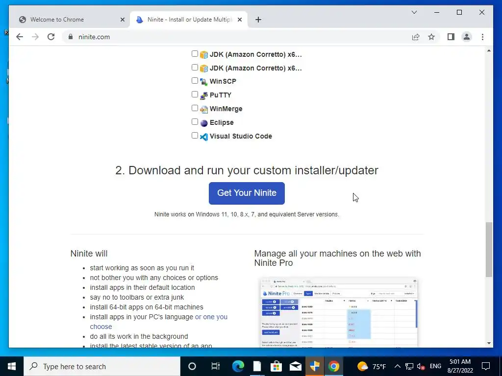502x376 pixels.
Task: Open the document app on the taskbar
Action: coord(257,366)
